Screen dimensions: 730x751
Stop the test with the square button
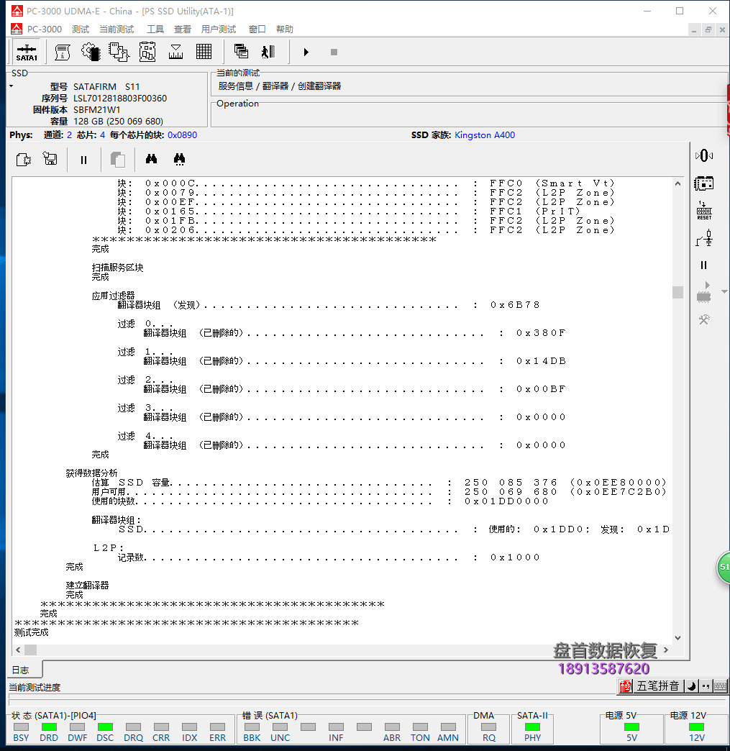[334, 53]
